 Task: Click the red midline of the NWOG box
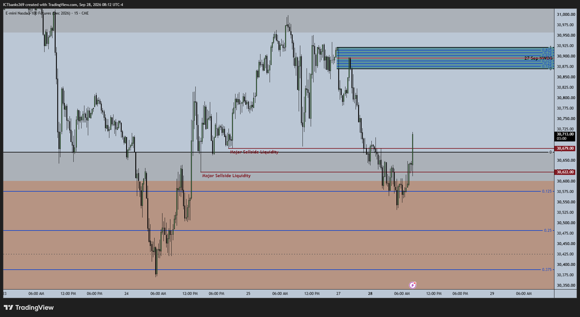pos(445,58)
